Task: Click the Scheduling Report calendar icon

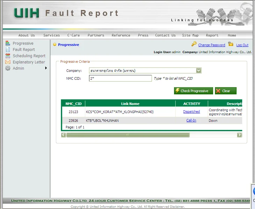Action: (x=8, y=56)
